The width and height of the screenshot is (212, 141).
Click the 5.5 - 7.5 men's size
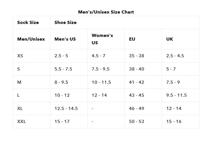pyautogui.click(x=63, y=69)
